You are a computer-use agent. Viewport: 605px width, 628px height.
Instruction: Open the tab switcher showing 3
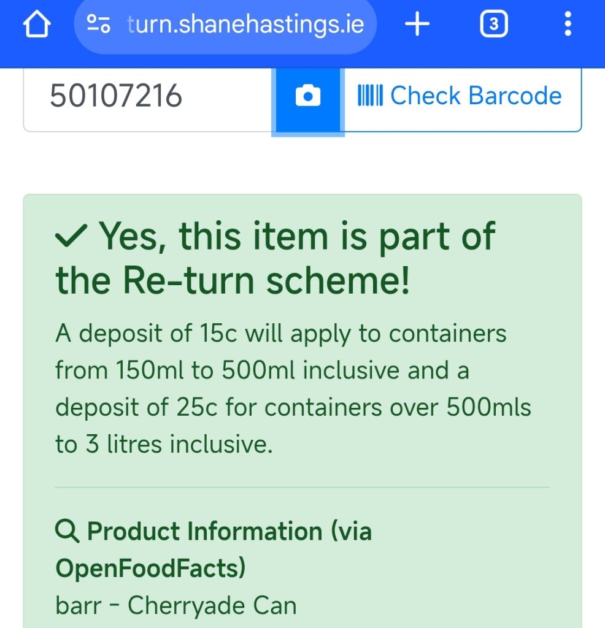point(493,24)
